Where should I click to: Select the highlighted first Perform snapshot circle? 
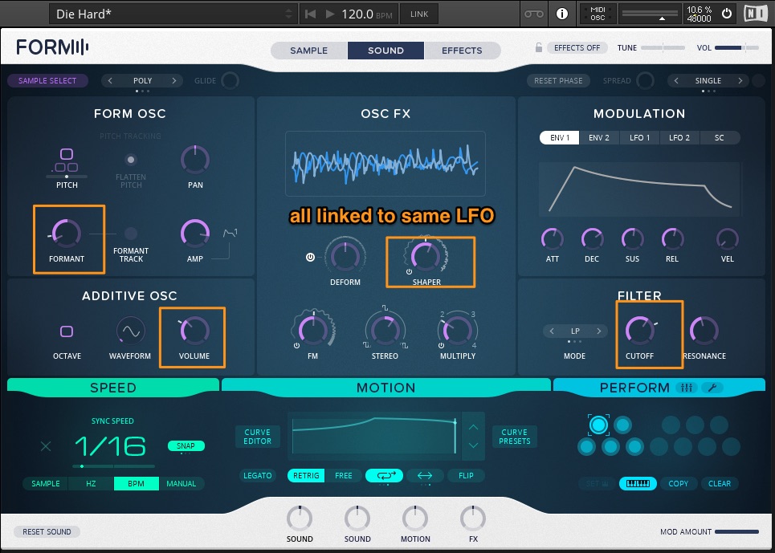pos(598,425)
